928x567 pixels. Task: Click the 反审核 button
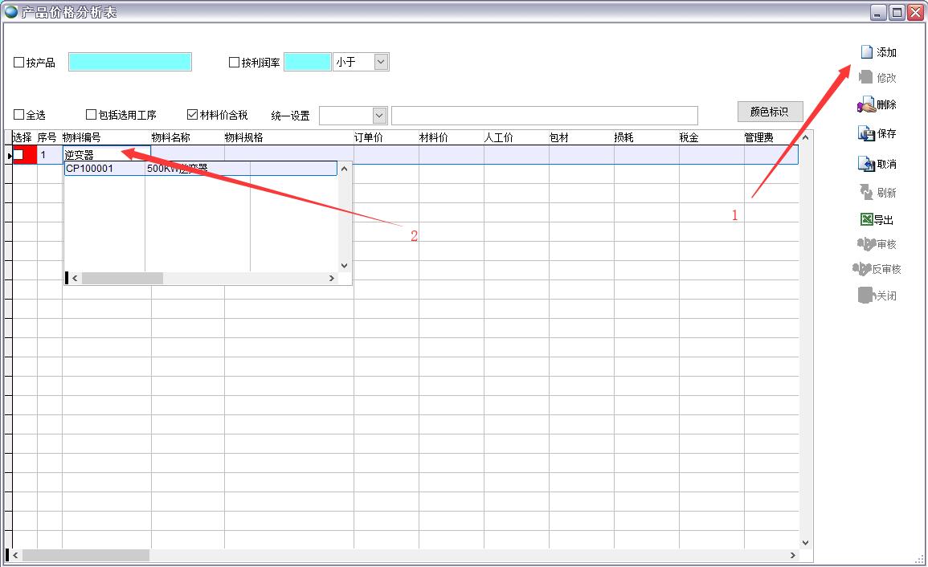pos(877,269)
